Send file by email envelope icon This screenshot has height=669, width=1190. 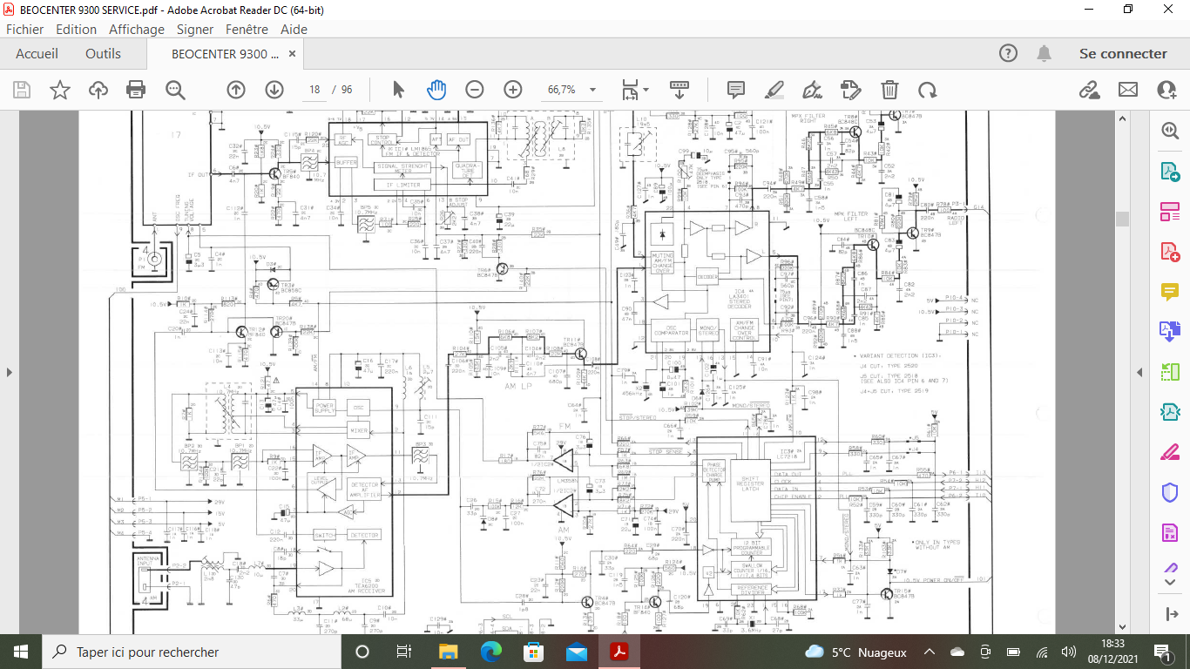pos(1128,90)
